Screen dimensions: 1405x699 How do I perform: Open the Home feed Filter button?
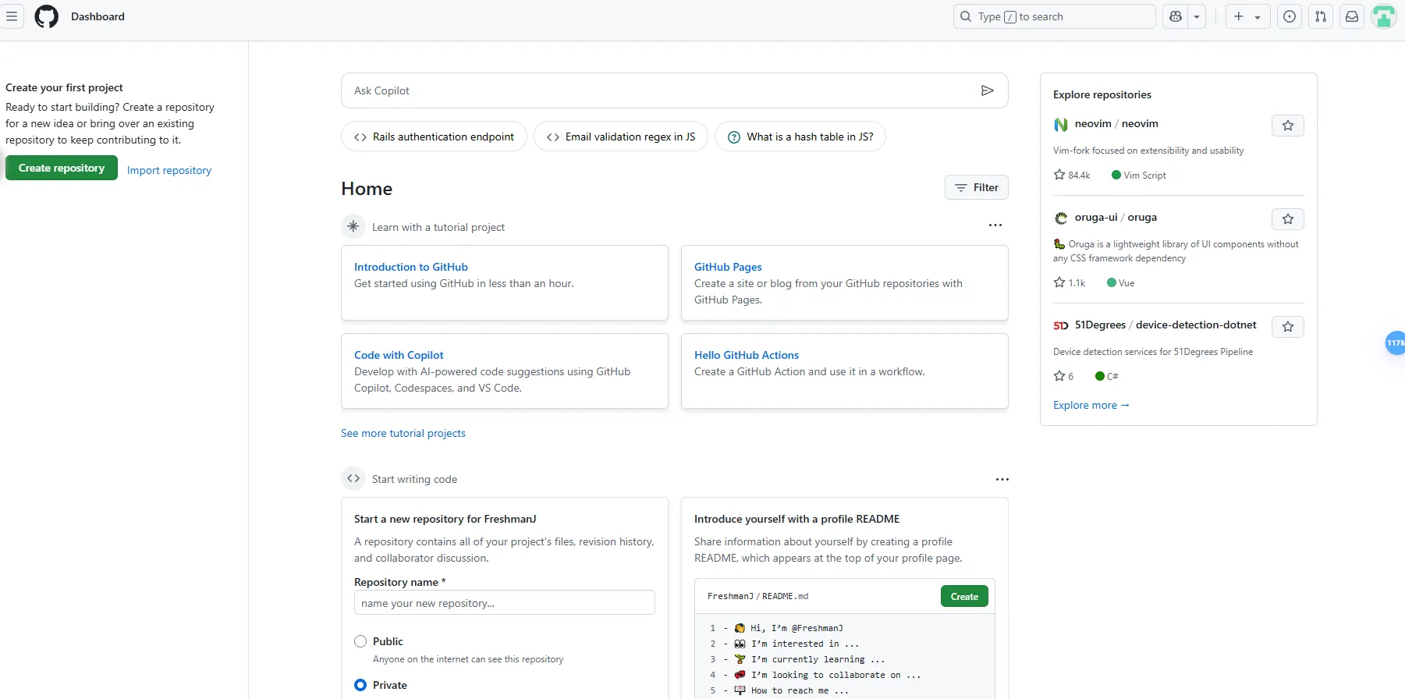coord(977,187)
